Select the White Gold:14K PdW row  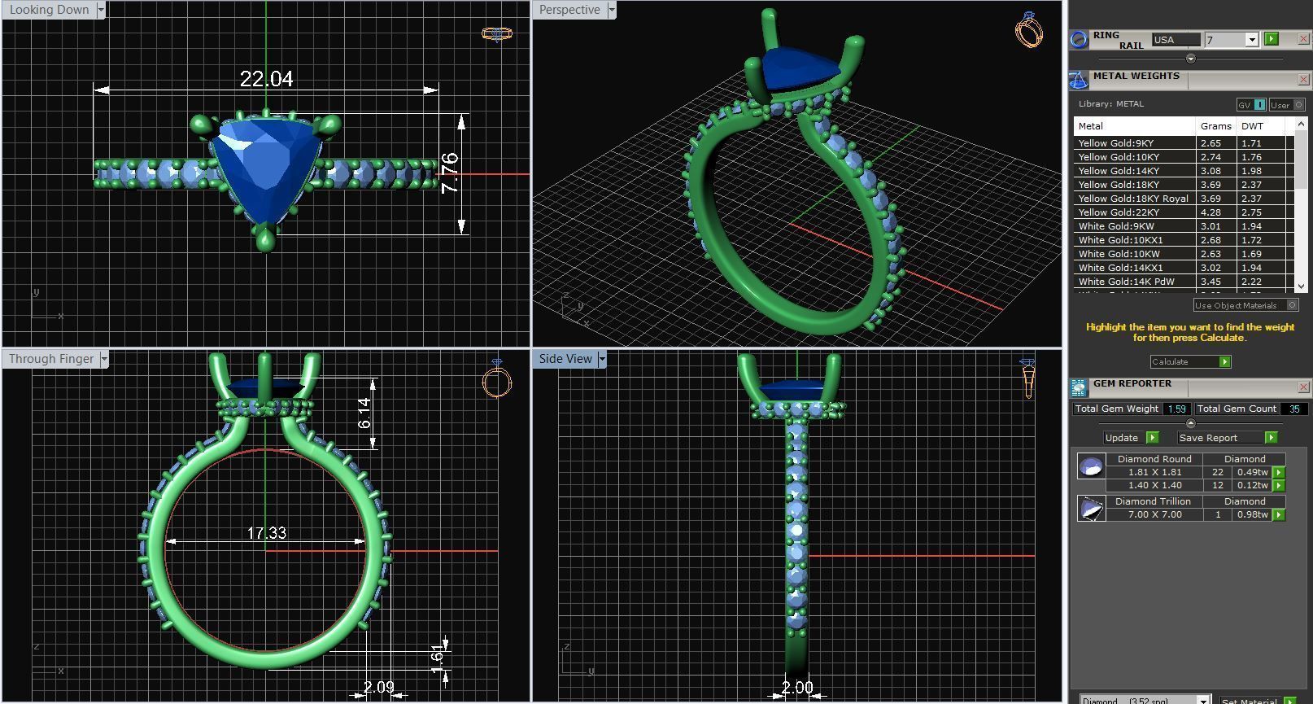[x=1184, y=281]
